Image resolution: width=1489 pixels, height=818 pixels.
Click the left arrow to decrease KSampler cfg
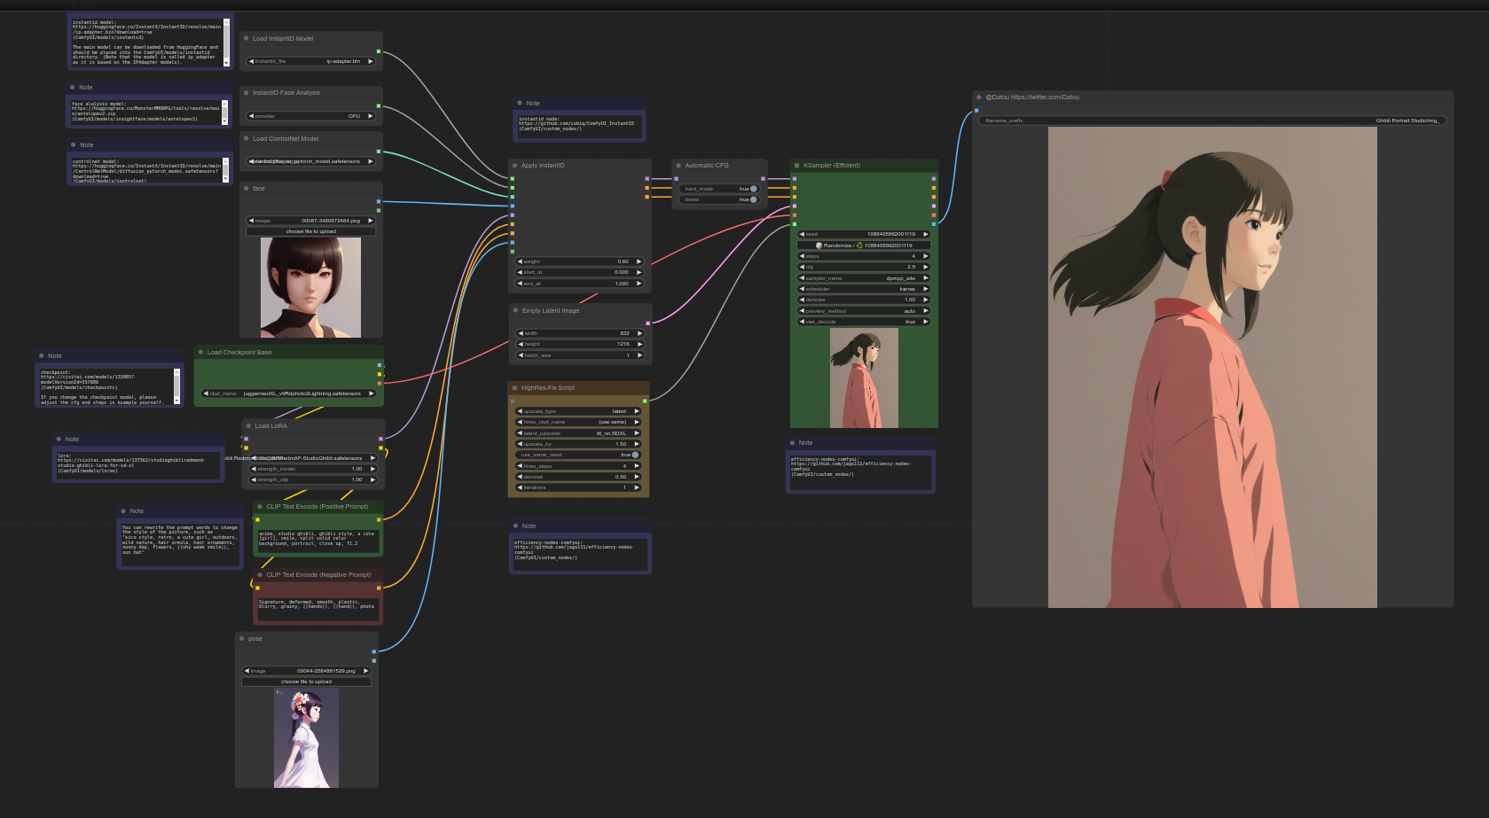click(x=802, y=267)
